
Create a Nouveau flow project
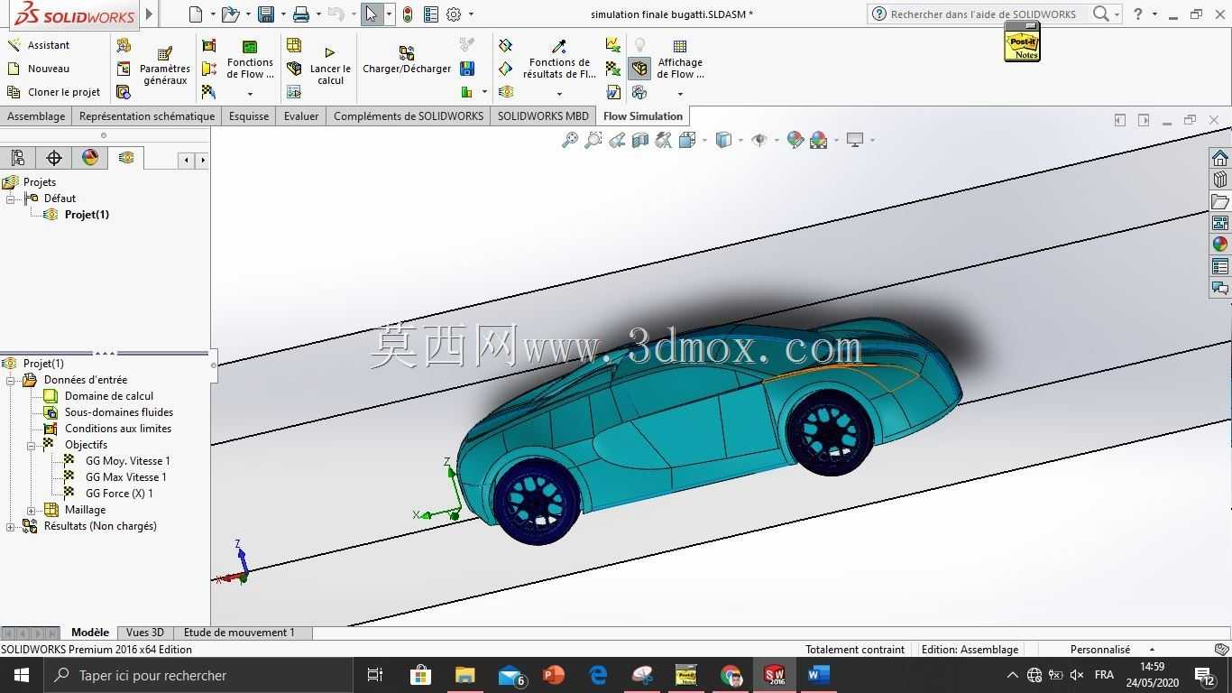(x=38, y=69)
